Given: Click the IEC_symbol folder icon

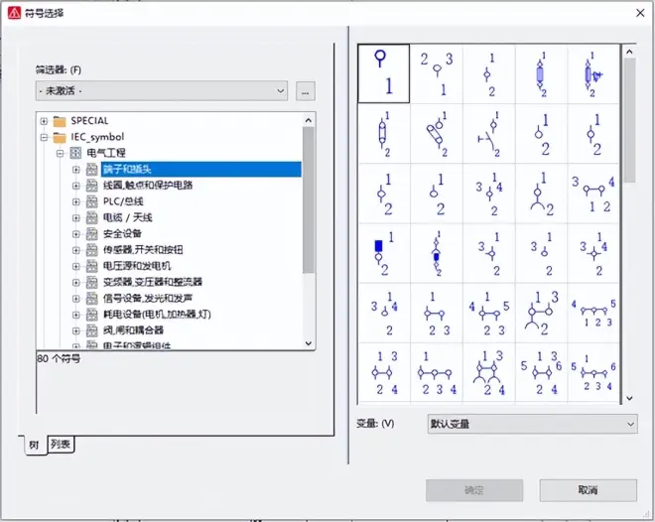Looking at the screenshot, I should 60,137.
